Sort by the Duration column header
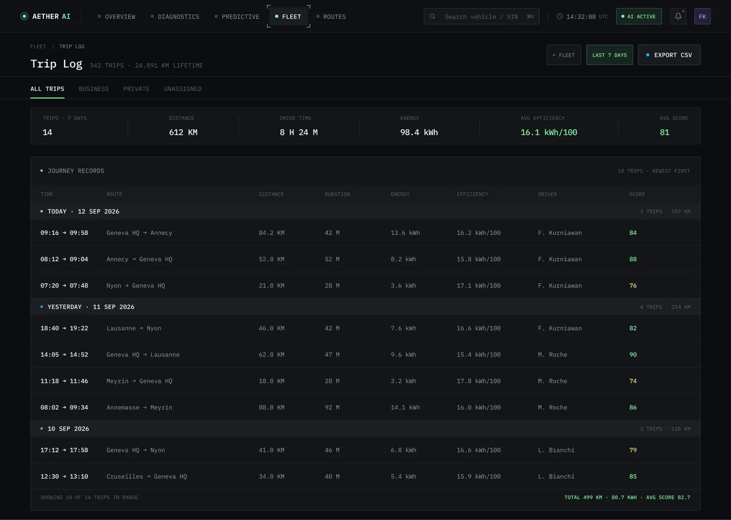Viewport: 731px width, 520px height. (337, 194)
